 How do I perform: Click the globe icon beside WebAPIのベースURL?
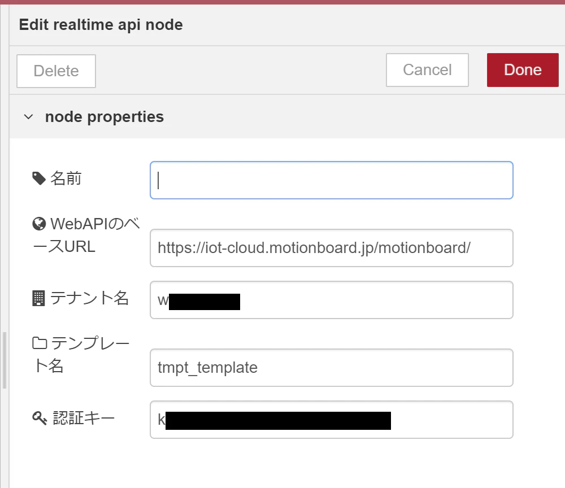tap(39, 224)
